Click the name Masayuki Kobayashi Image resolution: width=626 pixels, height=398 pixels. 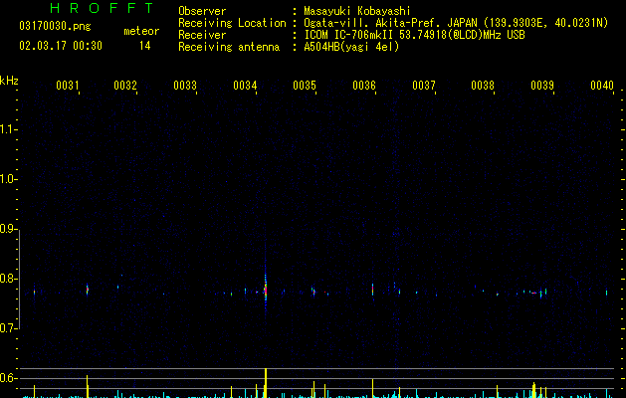357,11
